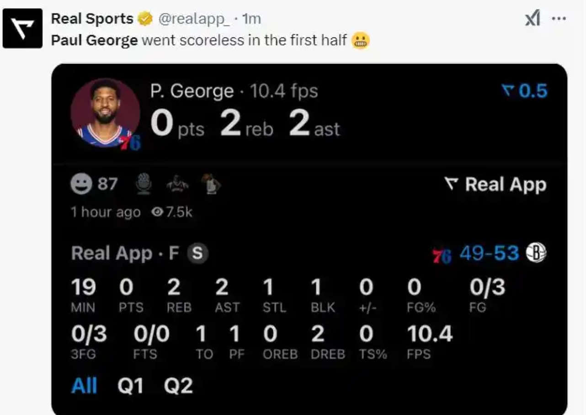Switch to the Q2 tab

[178, 386]
